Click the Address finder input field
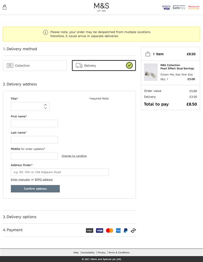The width and height of the screenshot is (203, 262). tap(60, 172)
